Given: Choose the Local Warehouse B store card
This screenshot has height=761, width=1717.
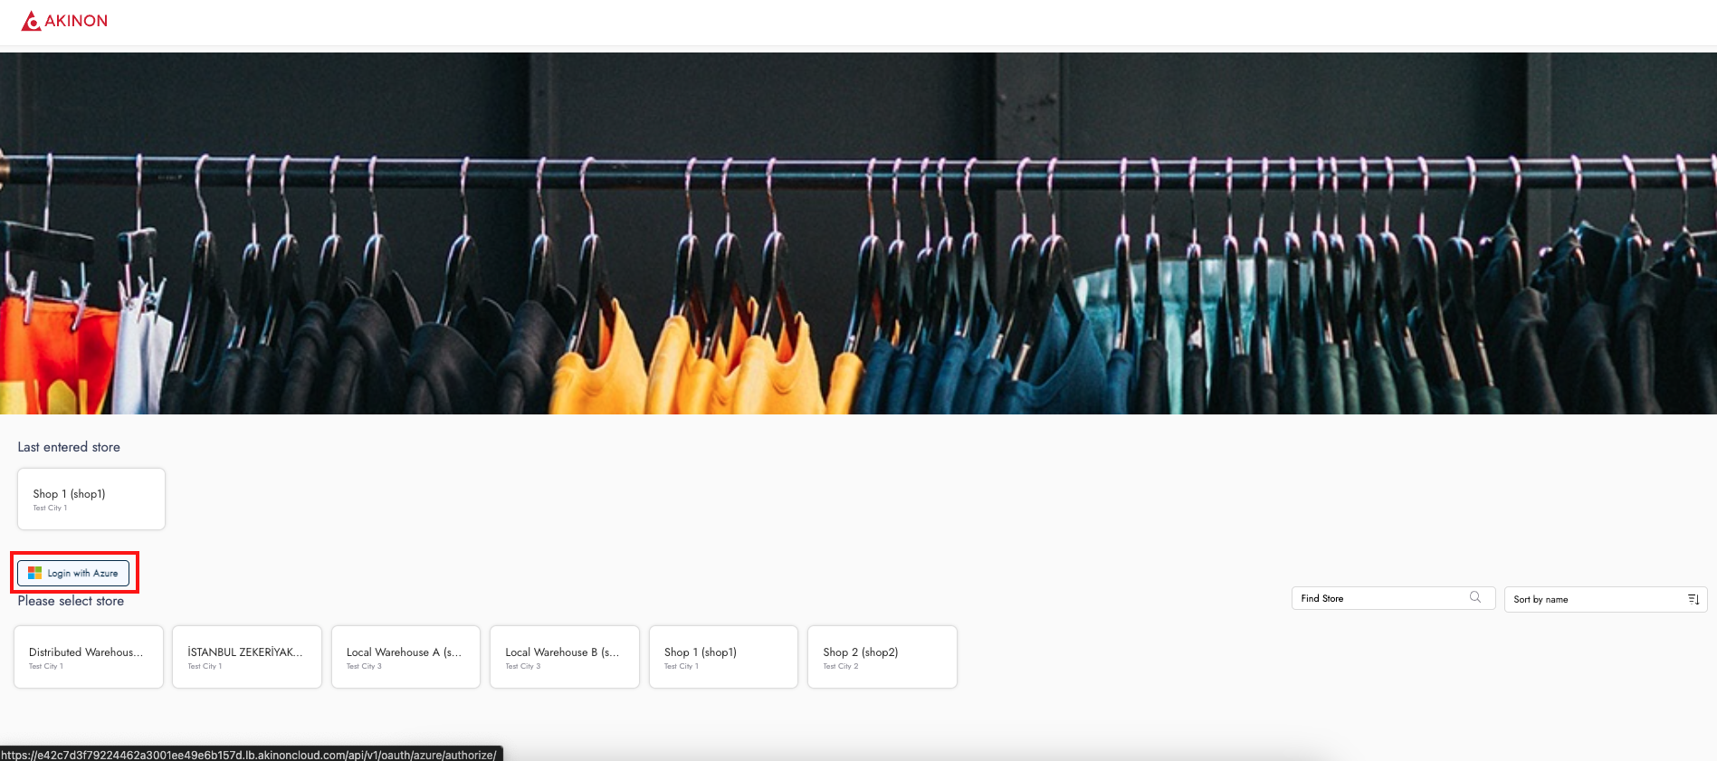Looking at the screenshot, I should click(x=565, y=657).
